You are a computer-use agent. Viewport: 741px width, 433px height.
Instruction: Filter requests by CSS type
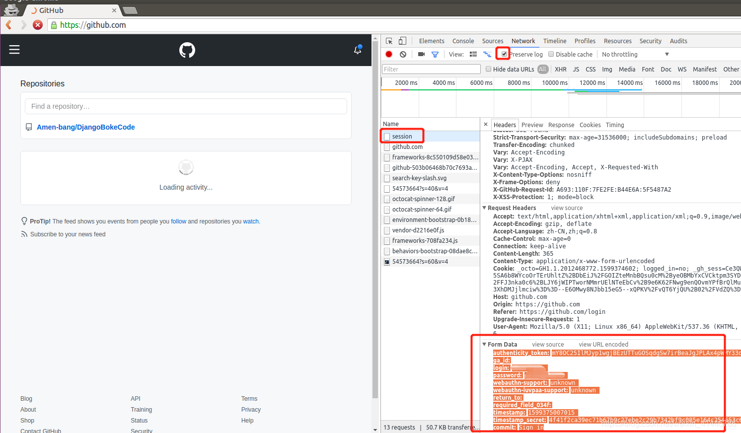[x=591, y=69]
